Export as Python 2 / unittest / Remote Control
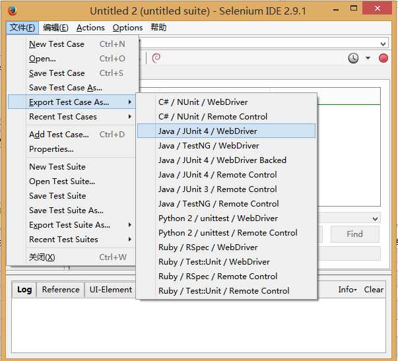 (x=226, y=232)
